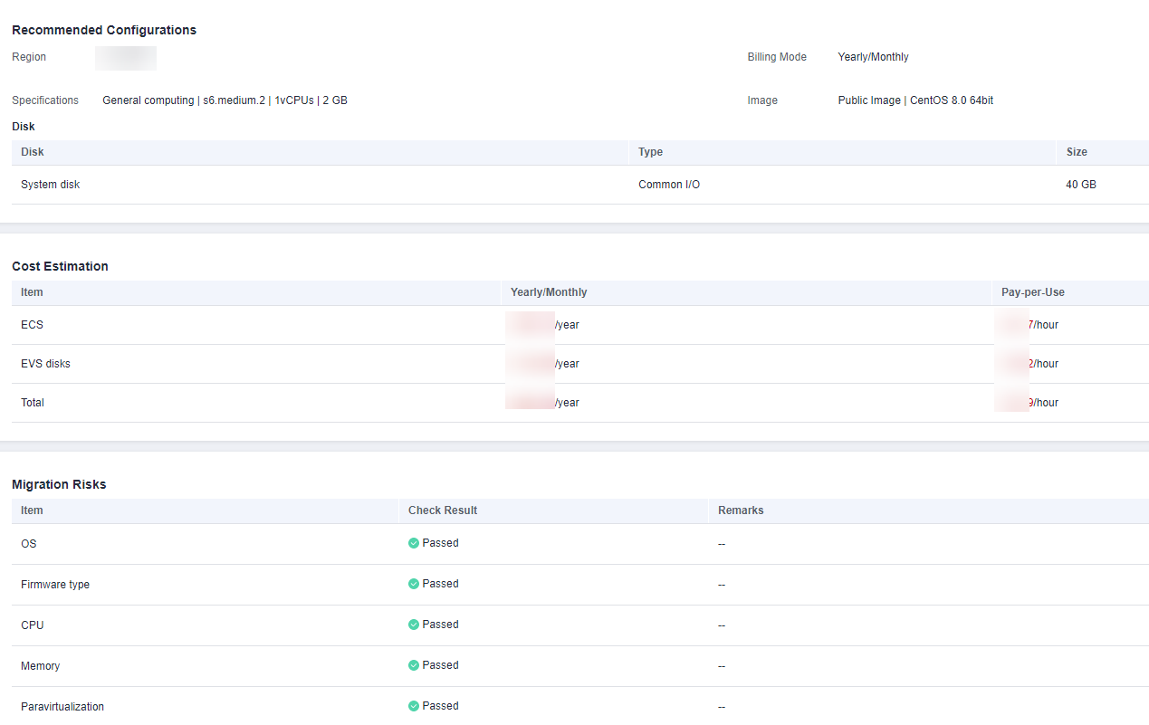Click the Size column header in Disk table
The image size is (1149, 725).
pyautogui.click(x=1076, y=152)
